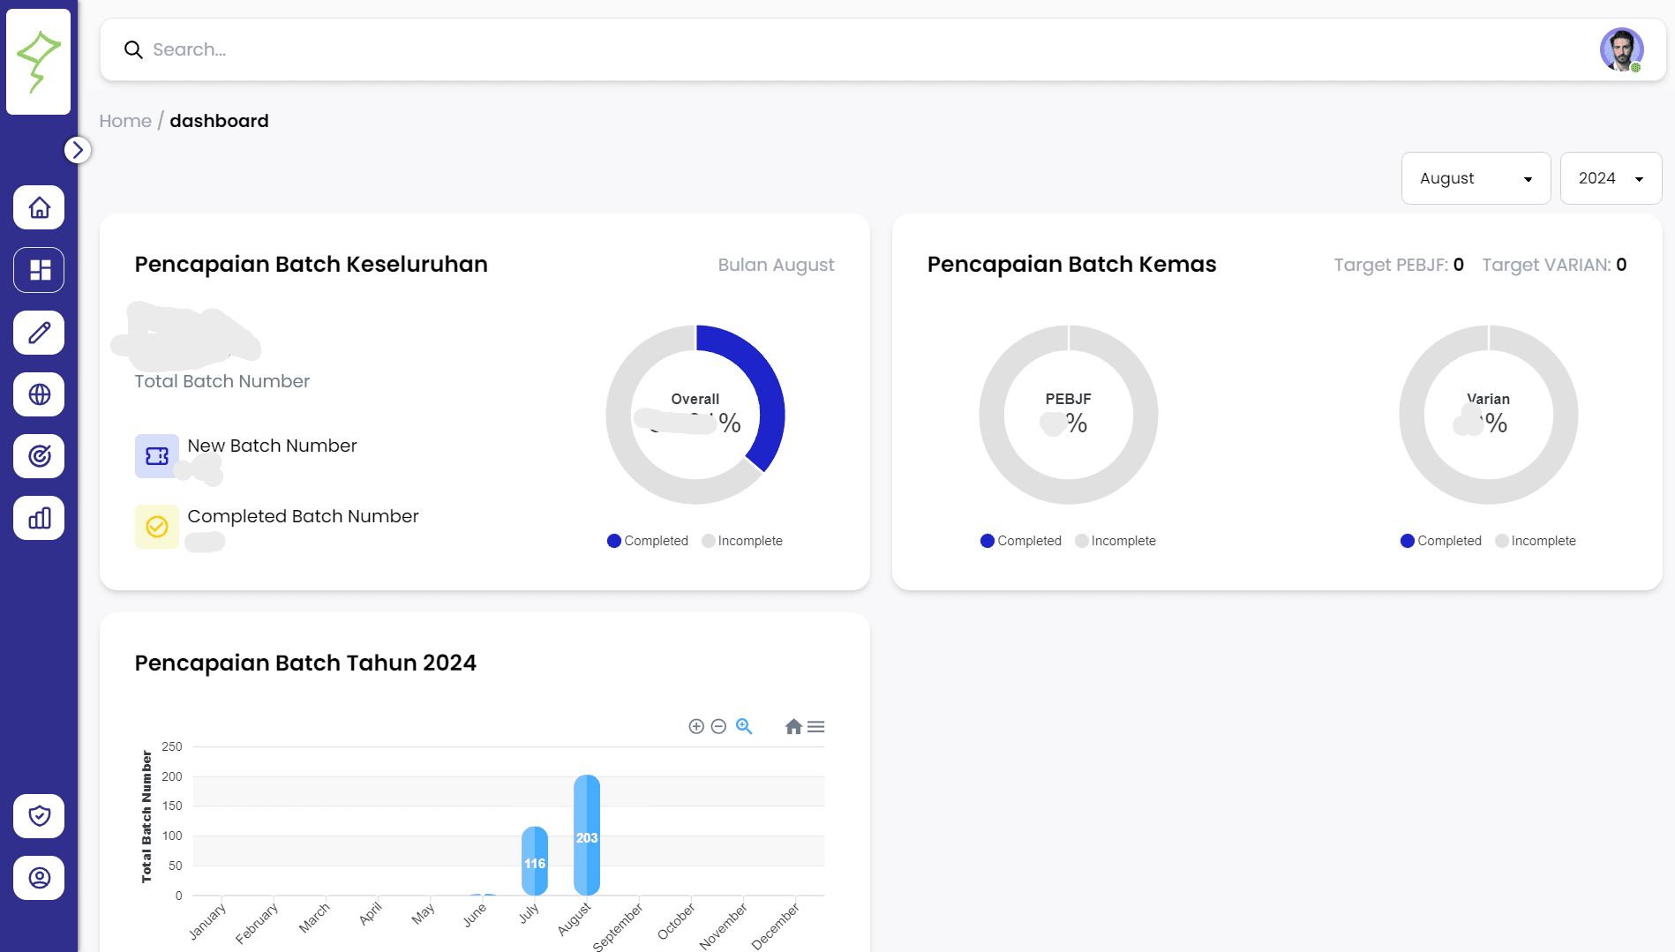This screenshot has width=1675, height=952.
Task: Open the Home icon in sidebar
Action: (x=39, y=208)
